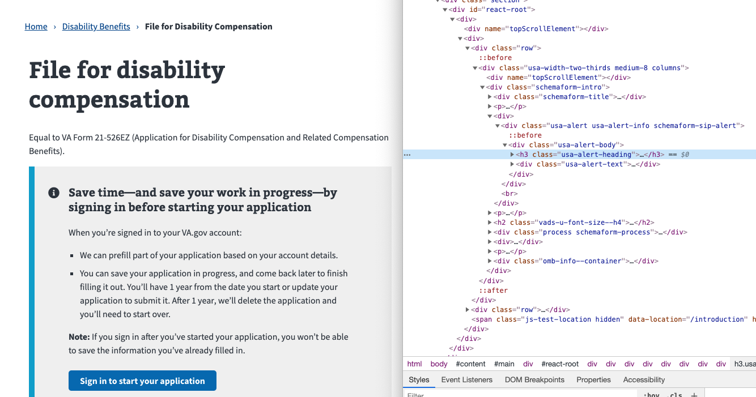
Task: Click the "You can save your application in progress" bullet
Action: click(x=214, y=294)
